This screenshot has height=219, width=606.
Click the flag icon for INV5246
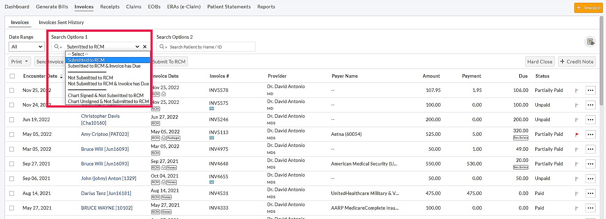(577, 120)
